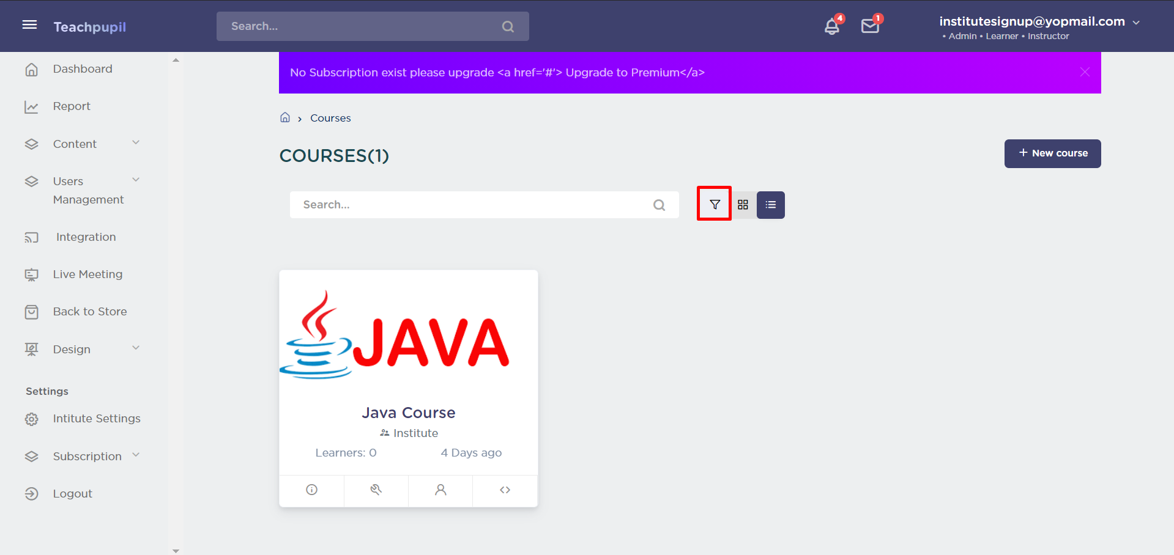
Task: Open the Java Course learners icon
Action: (x=440, y=490)
